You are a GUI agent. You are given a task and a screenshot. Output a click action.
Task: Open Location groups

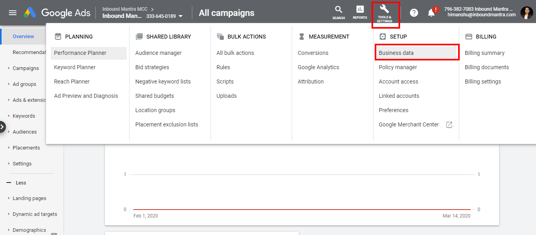click(x=155, y=110)
